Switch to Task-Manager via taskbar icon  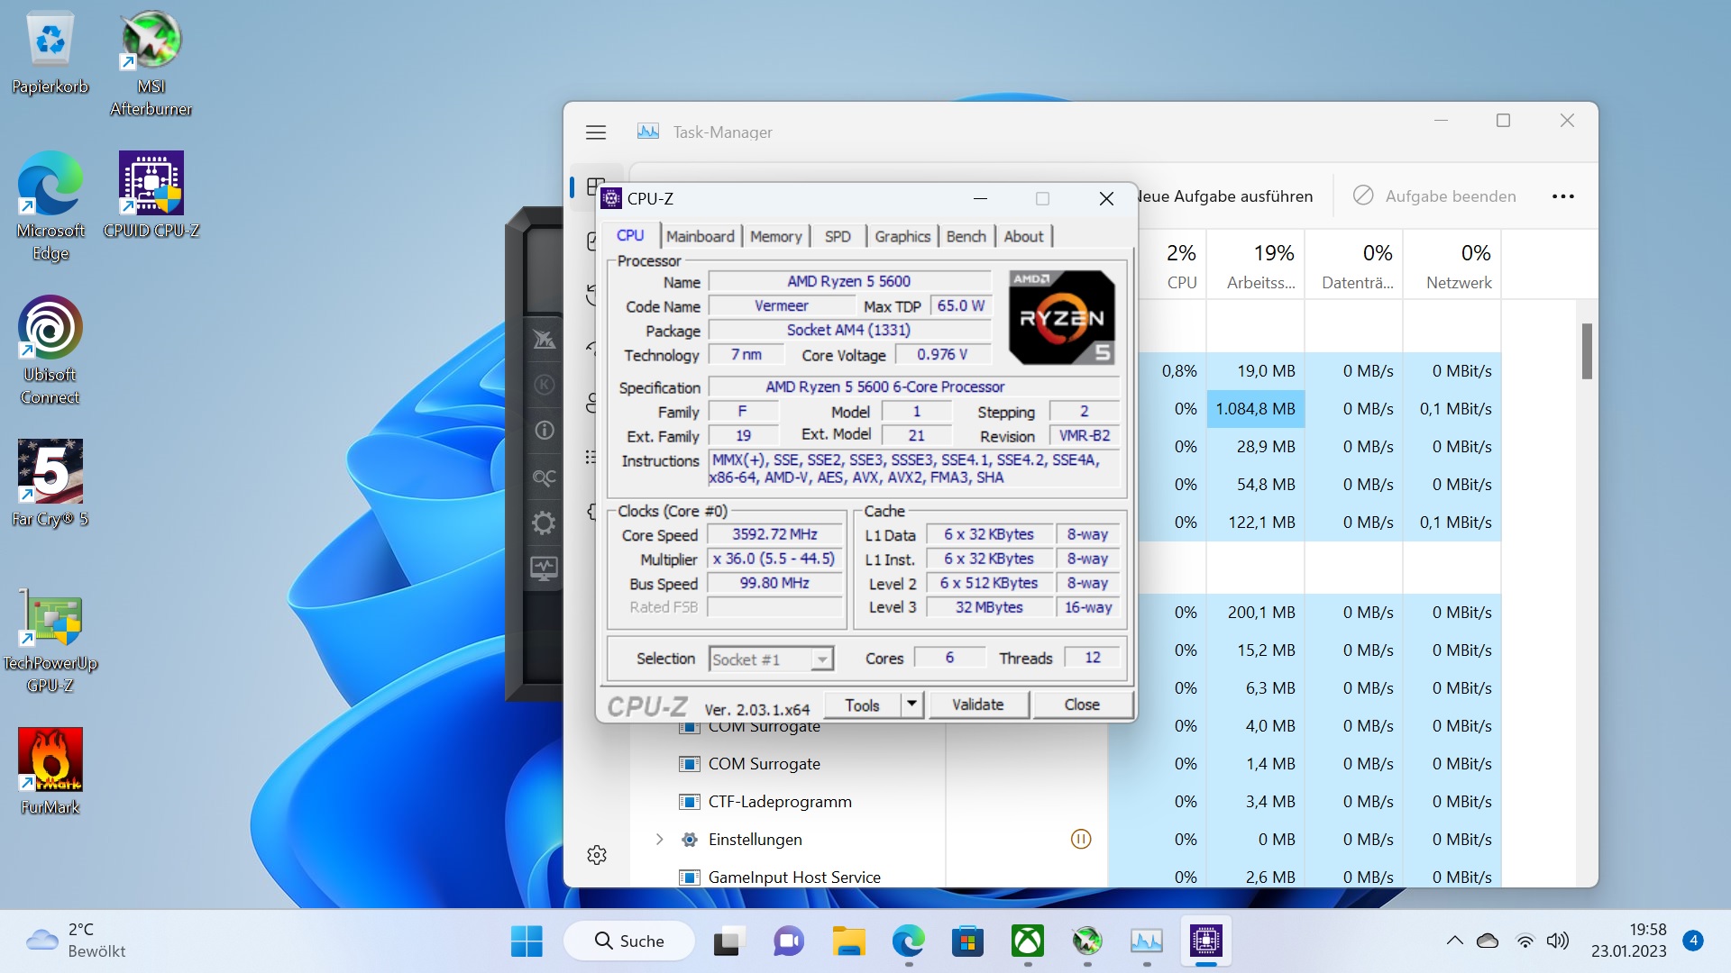1147,941
